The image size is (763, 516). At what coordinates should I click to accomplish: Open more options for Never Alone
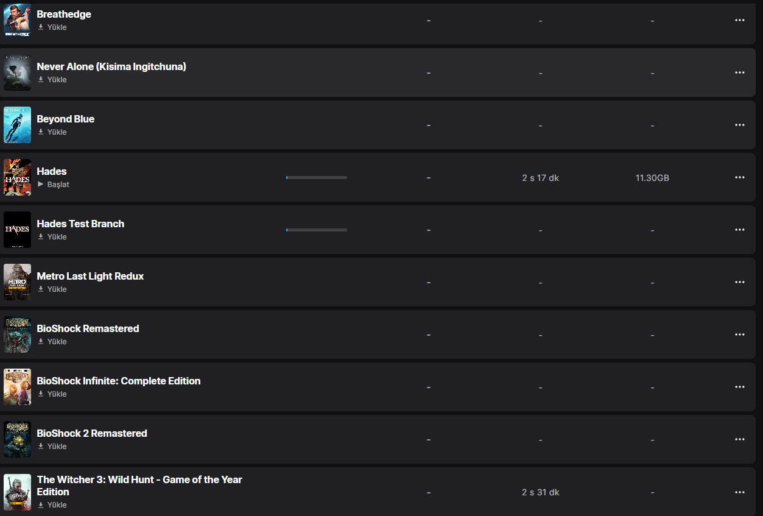[739, 72]
